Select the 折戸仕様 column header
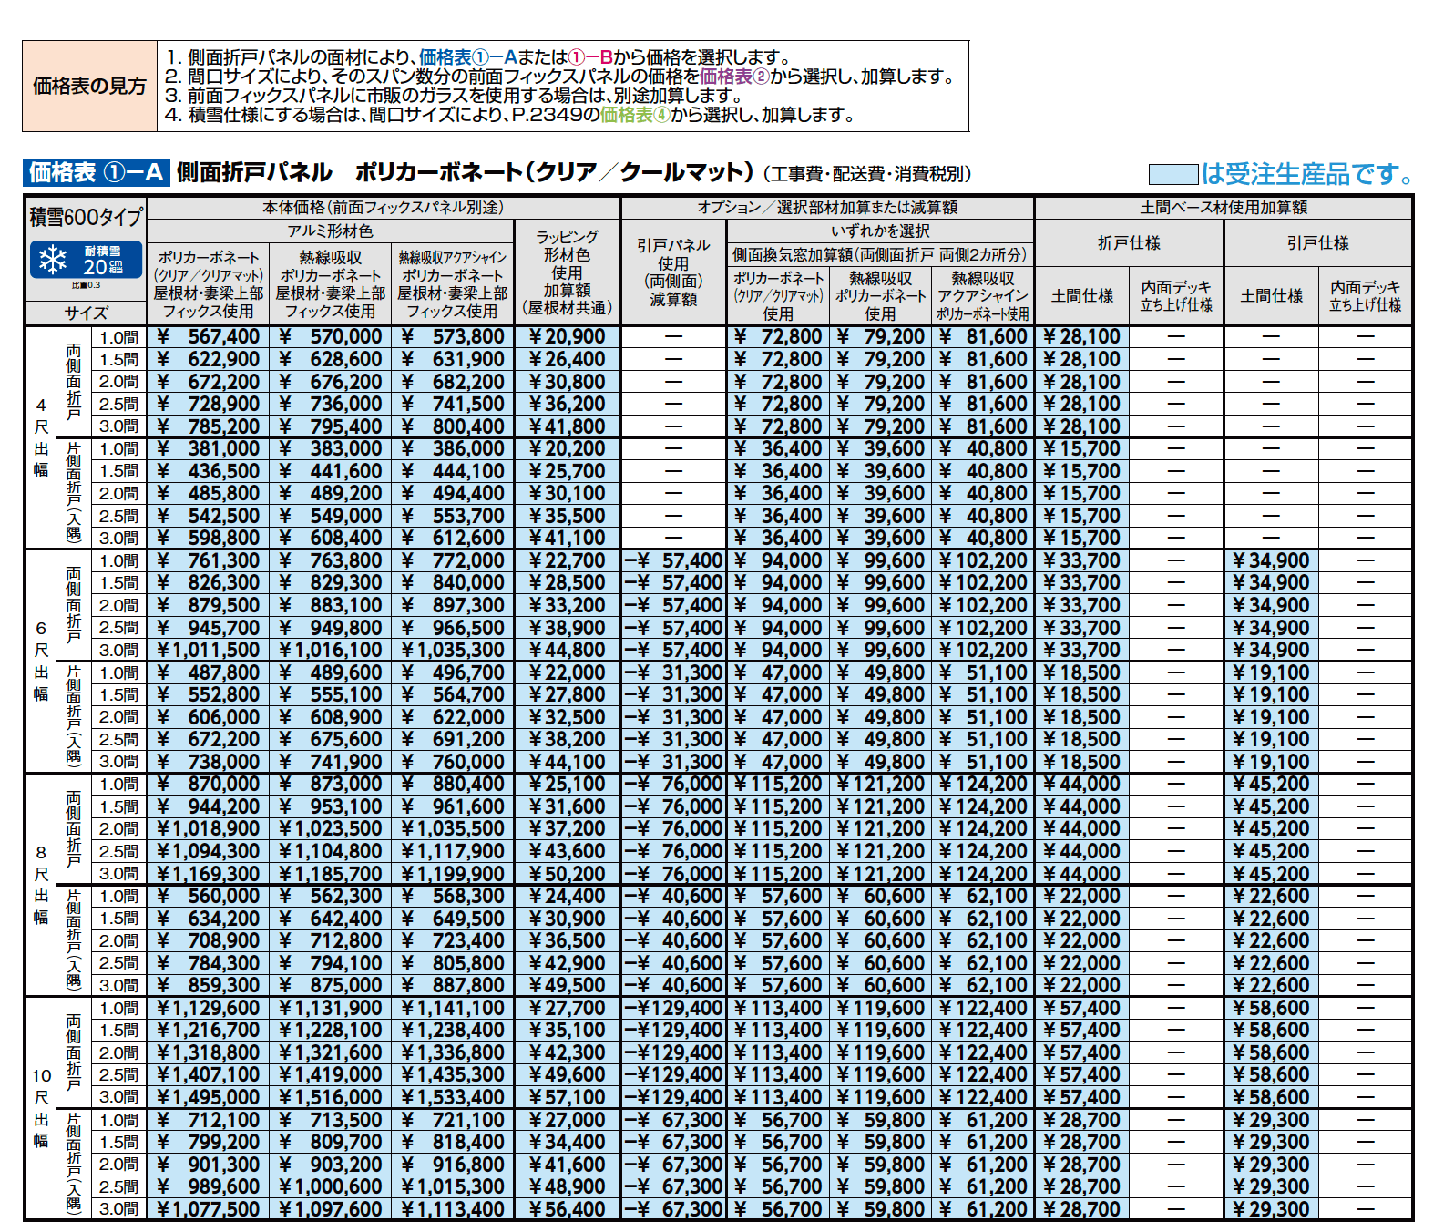 point(1129,243)
